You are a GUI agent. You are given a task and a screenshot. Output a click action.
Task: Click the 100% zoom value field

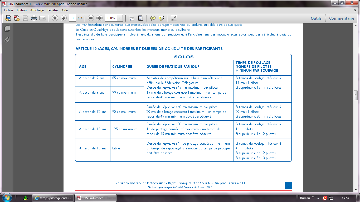[111, 18]
